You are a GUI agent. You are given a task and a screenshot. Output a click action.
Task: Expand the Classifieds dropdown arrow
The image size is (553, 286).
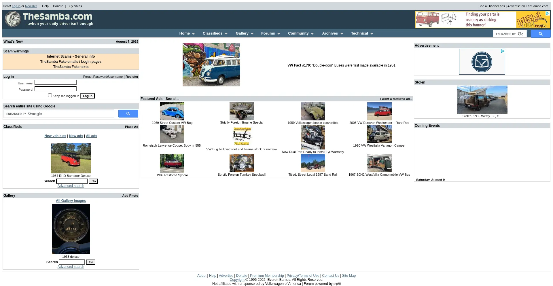226,34
